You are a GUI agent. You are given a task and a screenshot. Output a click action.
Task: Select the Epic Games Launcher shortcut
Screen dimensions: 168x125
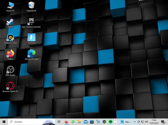(31, 23)
